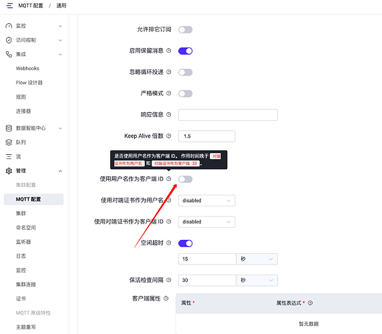Open the 使用对端证书作为用户名 dropdown

point(206,200)
